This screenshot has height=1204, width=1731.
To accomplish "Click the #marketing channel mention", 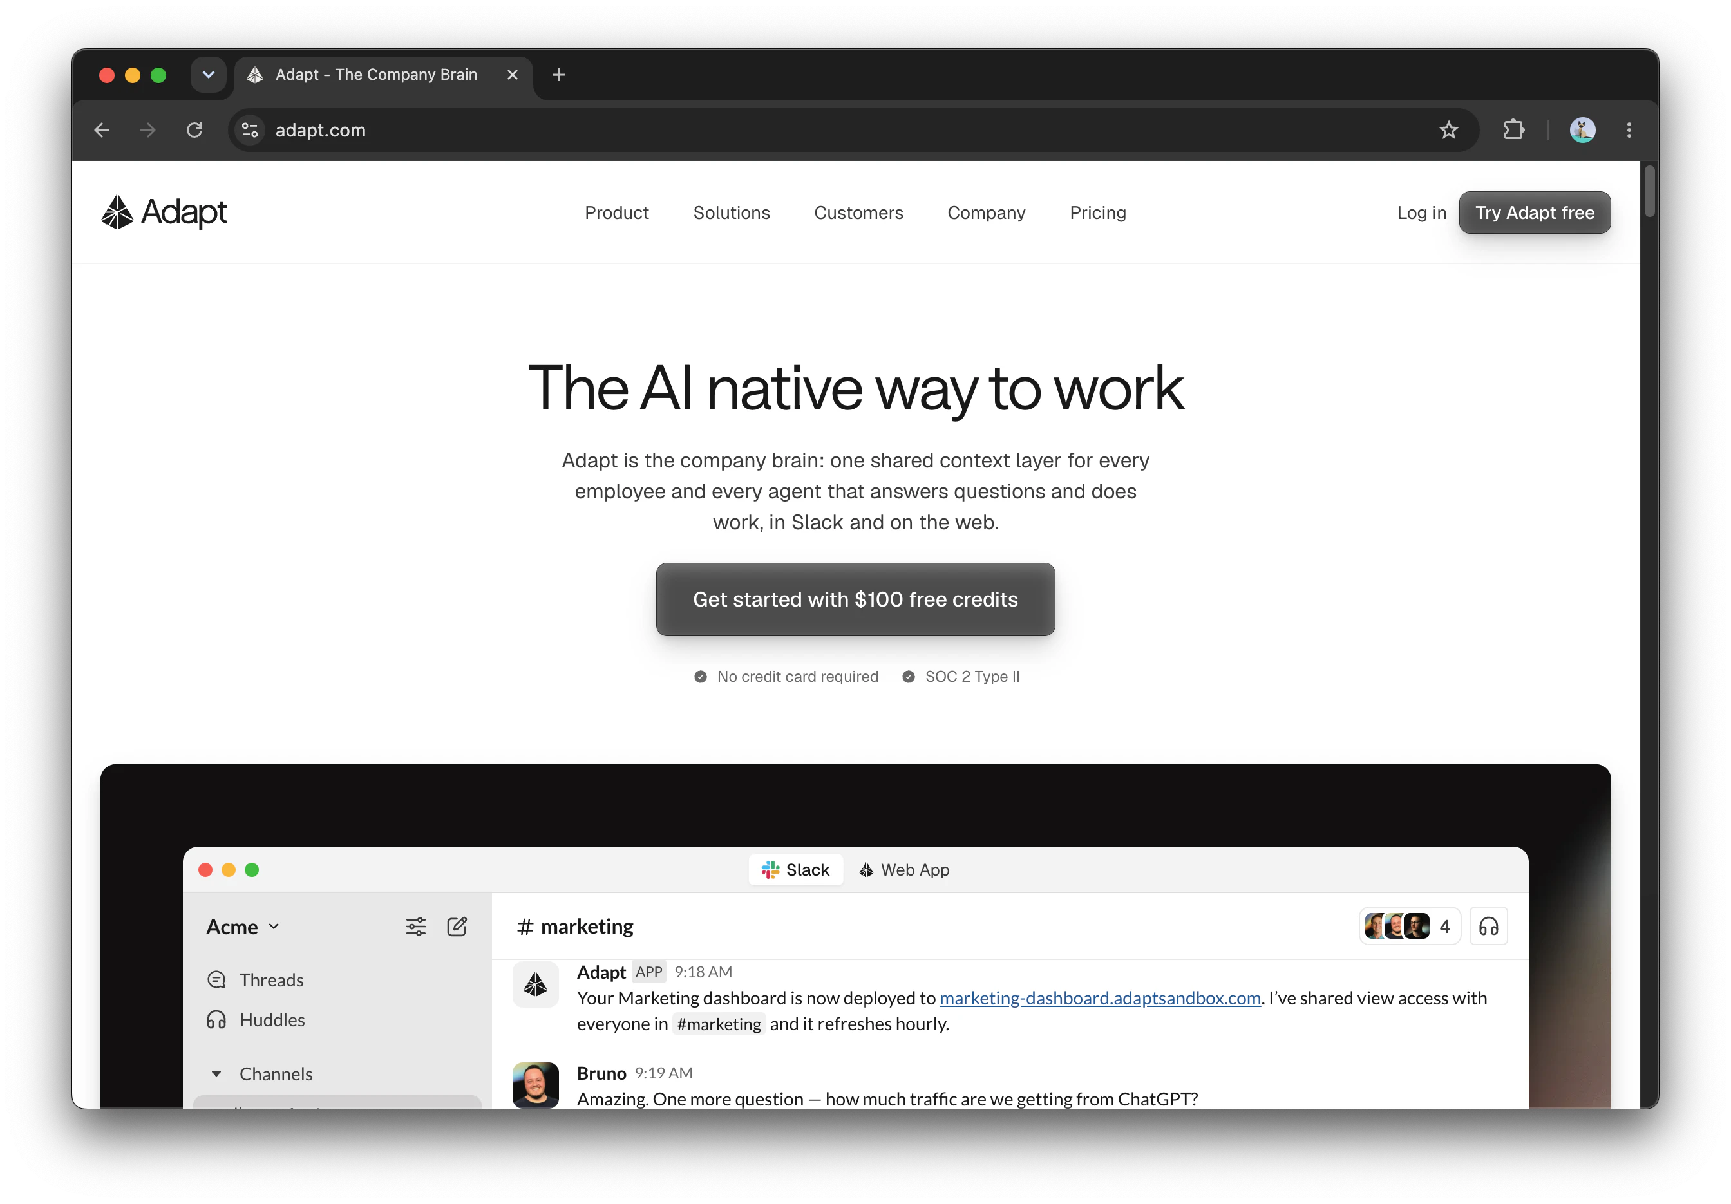I will coord(719,1024).
